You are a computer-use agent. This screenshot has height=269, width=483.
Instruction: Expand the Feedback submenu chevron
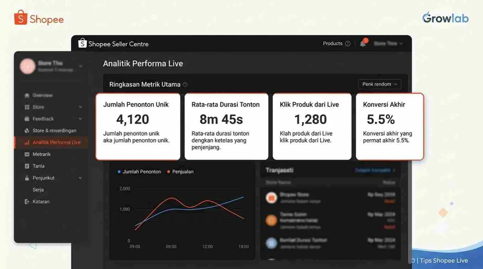(x=80, y=119)
